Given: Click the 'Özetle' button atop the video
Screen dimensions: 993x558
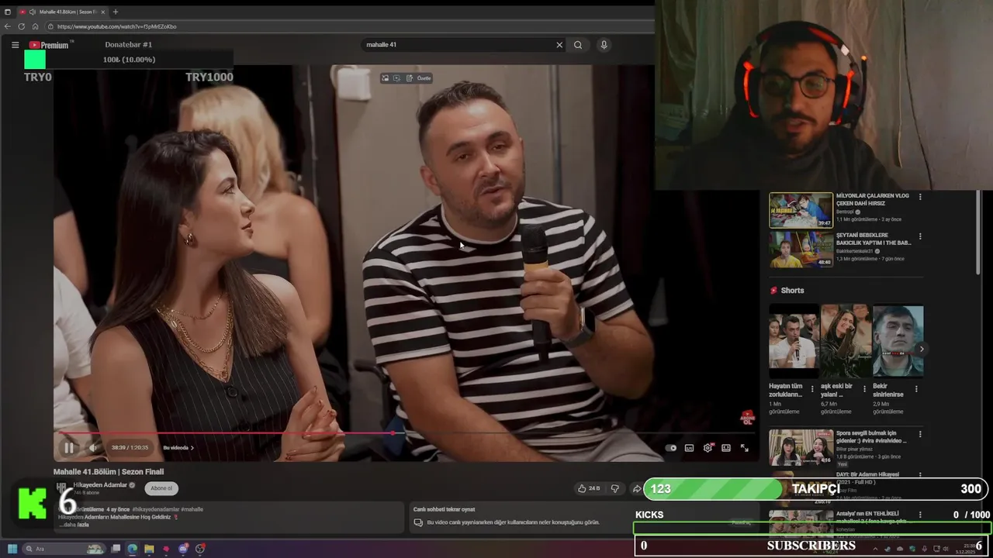Looking at the screenshot, I should 424,78.
